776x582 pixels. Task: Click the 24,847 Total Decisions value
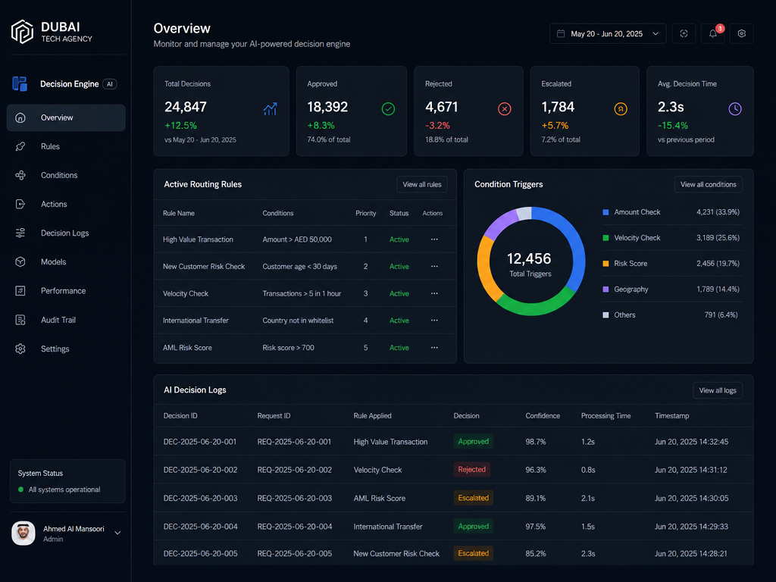pyautogui.click(x=186, y=107)
